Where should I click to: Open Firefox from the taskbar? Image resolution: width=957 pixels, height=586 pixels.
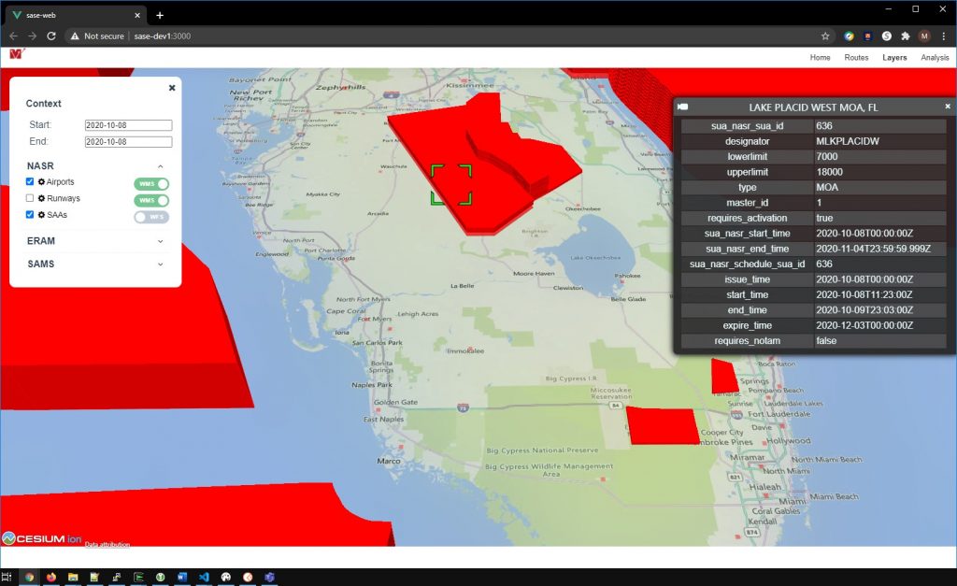click(x=51, y=577)
